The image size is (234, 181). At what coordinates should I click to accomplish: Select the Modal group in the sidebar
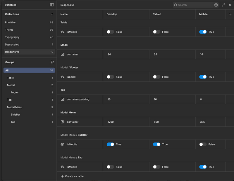[x=29, y=85]
